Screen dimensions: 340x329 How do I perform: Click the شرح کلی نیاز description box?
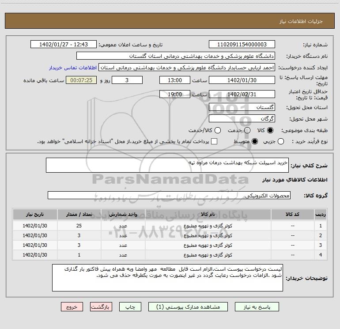(x=167, y=165)
